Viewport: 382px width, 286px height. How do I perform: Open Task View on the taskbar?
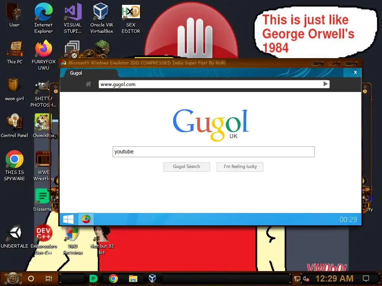click(49, 279)
